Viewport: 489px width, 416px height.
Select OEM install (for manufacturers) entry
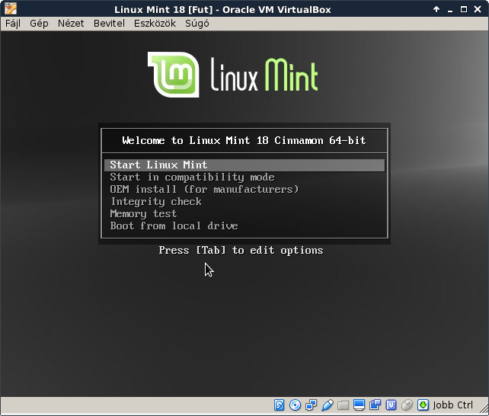[244, 189]
